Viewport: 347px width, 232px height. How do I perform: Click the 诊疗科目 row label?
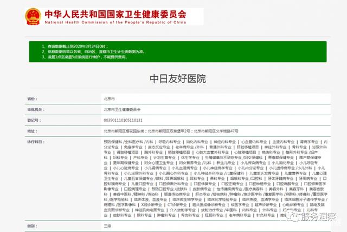35,141
